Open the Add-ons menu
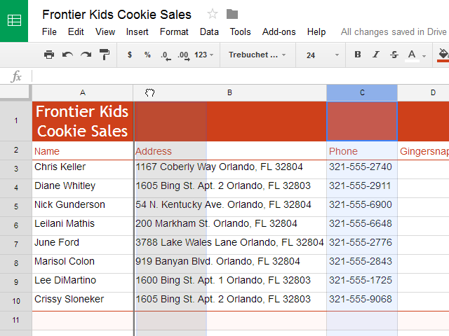Viewport: 449px width, 336px height. (279, 31)
